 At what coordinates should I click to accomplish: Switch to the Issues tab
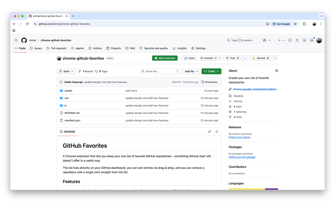[x=36, y=48]
